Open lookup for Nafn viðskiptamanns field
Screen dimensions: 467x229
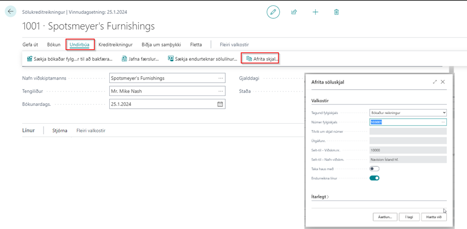pos(220,78)
